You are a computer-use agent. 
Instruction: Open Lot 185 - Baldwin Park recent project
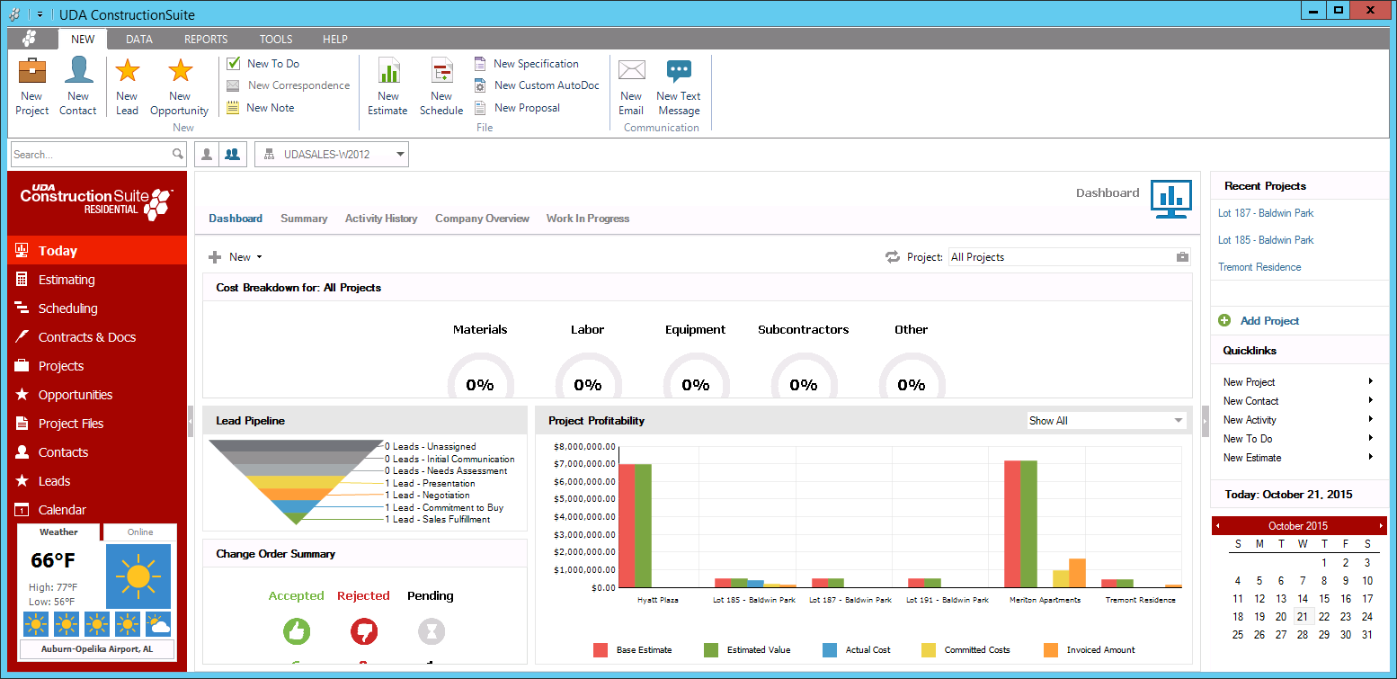[1266, 240]
